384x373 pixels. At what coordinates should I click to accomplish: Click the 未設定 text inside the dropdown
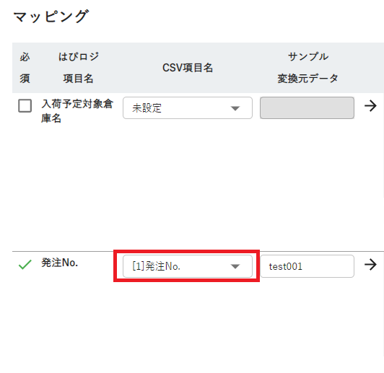point(147,108)
